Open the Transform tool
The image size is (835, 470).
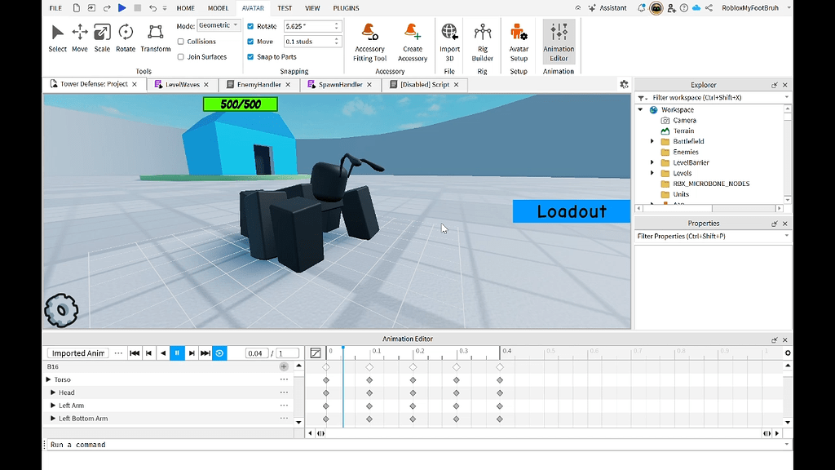point(155,37)
